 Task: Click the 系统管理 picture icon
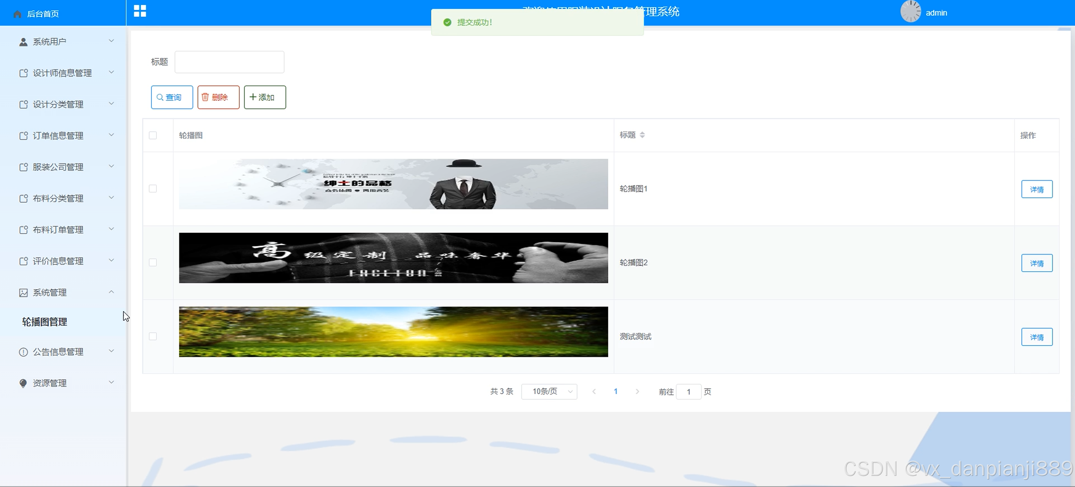pos(24,293)
